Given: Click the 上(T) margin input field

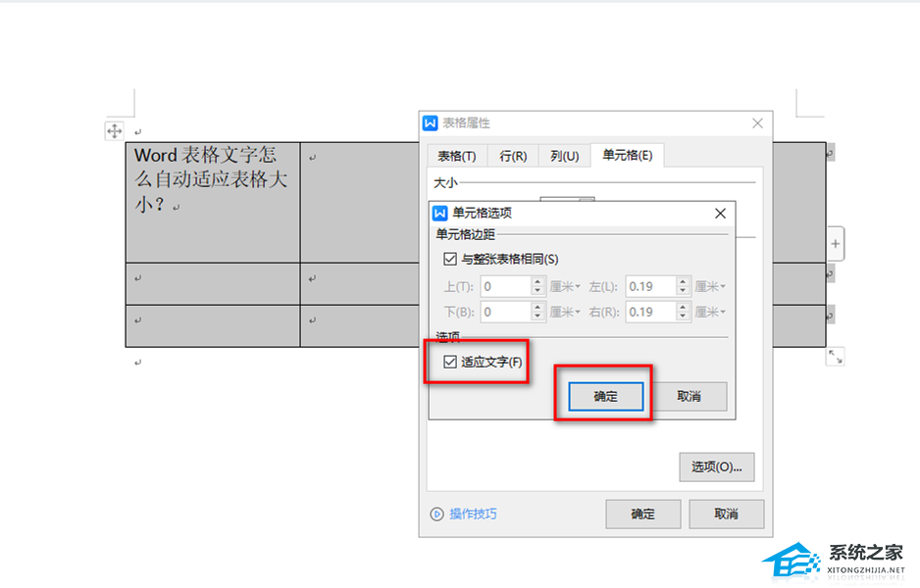Looking at the screenshot, I should [x=506, y=287].
